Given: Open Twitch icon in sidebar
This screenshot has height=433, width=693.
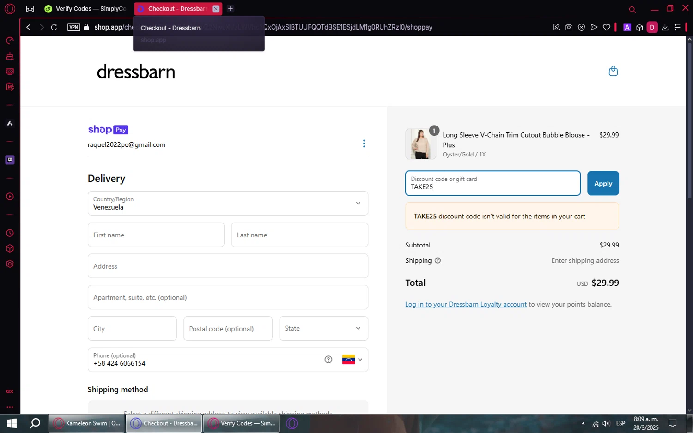Looking at the screenshot, I should pos(10,160).
